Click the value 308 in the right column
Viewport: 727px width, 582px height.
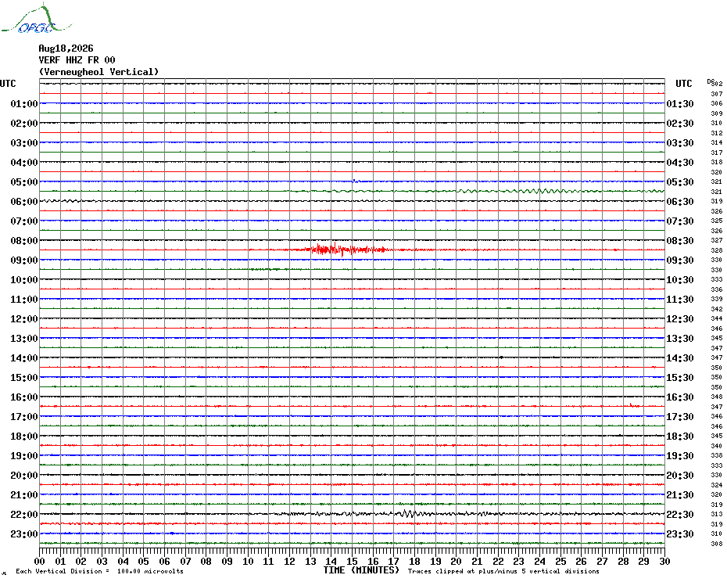click(x=717, y=544)
